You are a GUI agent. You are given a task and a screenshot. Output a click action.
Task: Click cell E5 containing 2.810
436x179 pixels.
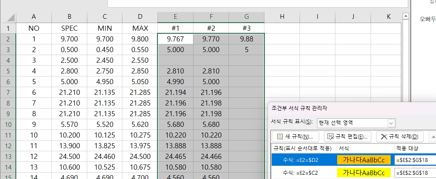click(x=175, y=71)
